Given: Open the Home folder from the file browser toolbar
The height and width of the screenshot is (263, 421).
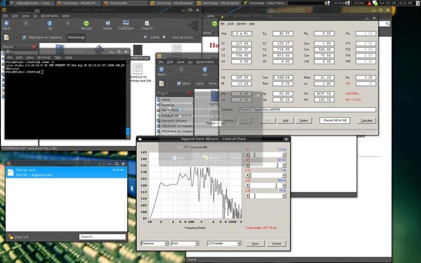Looking at the screenshot, I should pos(107,25).
